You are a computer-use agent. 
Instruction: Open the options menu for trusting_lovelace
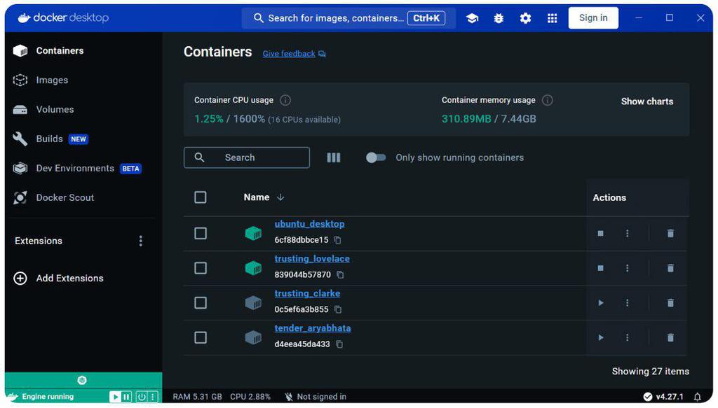point(628,267)
